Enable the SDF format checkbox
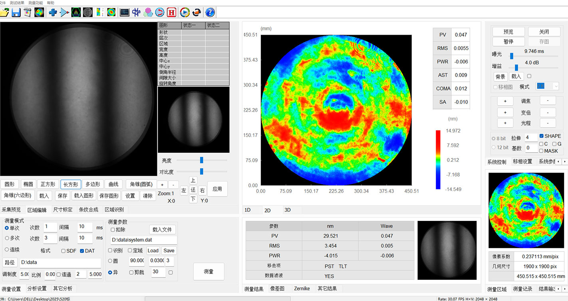Image resolution: width=568 pixels, height=301 pixels. (x=64, y=251)
